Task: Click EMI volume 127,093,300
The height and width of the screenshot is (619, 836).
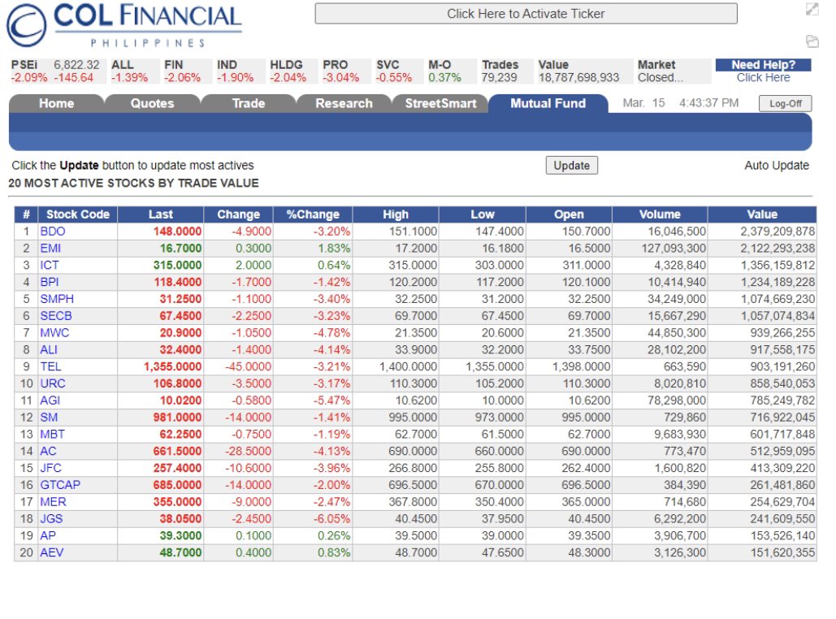Action: pyautogui.click(x=674, y=249)
